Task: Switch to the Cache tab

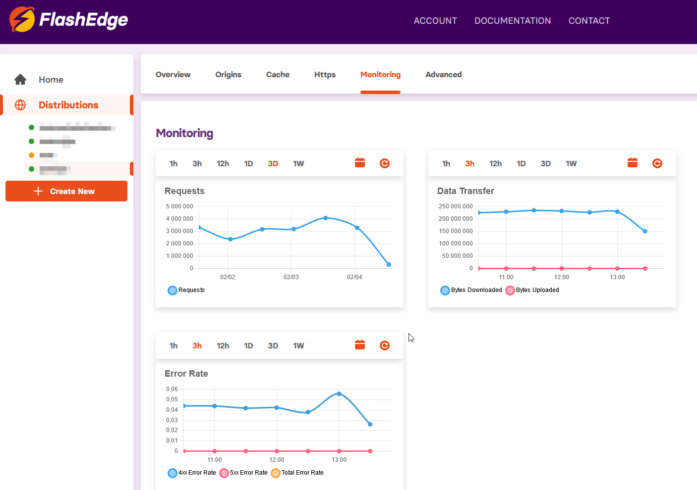Action: coord(278,75)
